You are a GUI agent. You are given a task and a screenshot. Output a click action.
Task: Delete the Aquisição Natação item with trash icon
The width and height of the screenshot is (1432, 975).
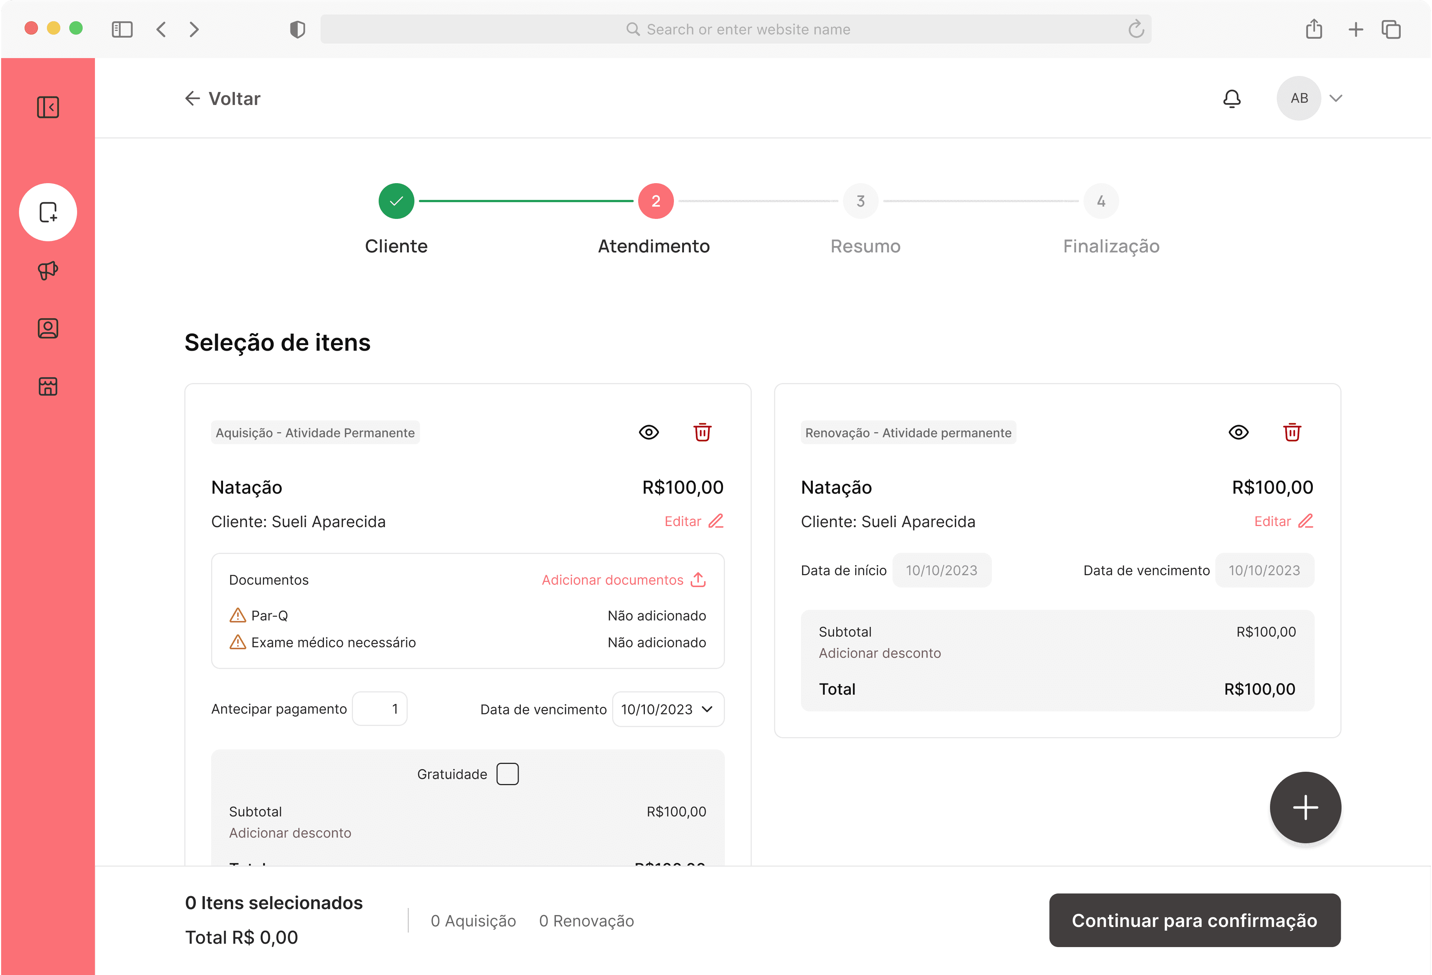point(702,432)
